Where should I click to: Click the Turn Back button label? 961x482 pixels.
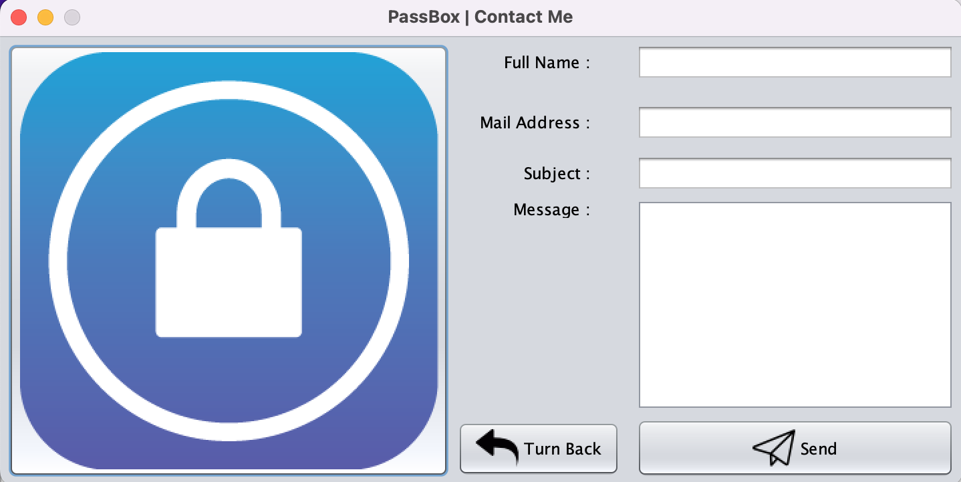coord(563,449)
